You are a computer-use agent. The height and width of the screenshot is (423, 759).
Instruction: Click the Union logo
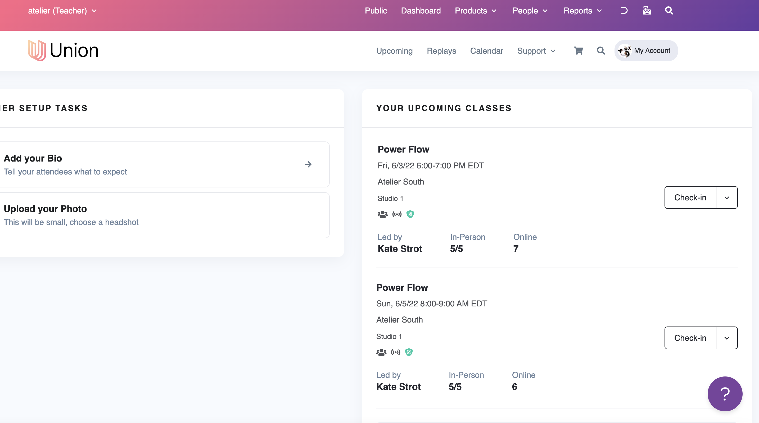[x=63, y=50]
